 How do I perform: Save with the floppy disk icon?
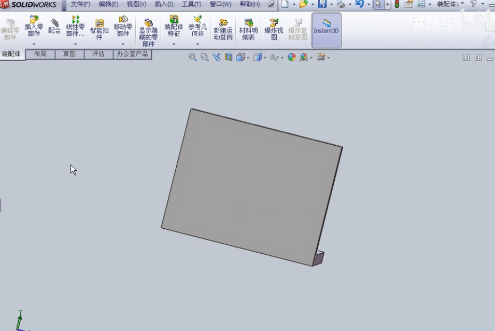coord(322,4)
